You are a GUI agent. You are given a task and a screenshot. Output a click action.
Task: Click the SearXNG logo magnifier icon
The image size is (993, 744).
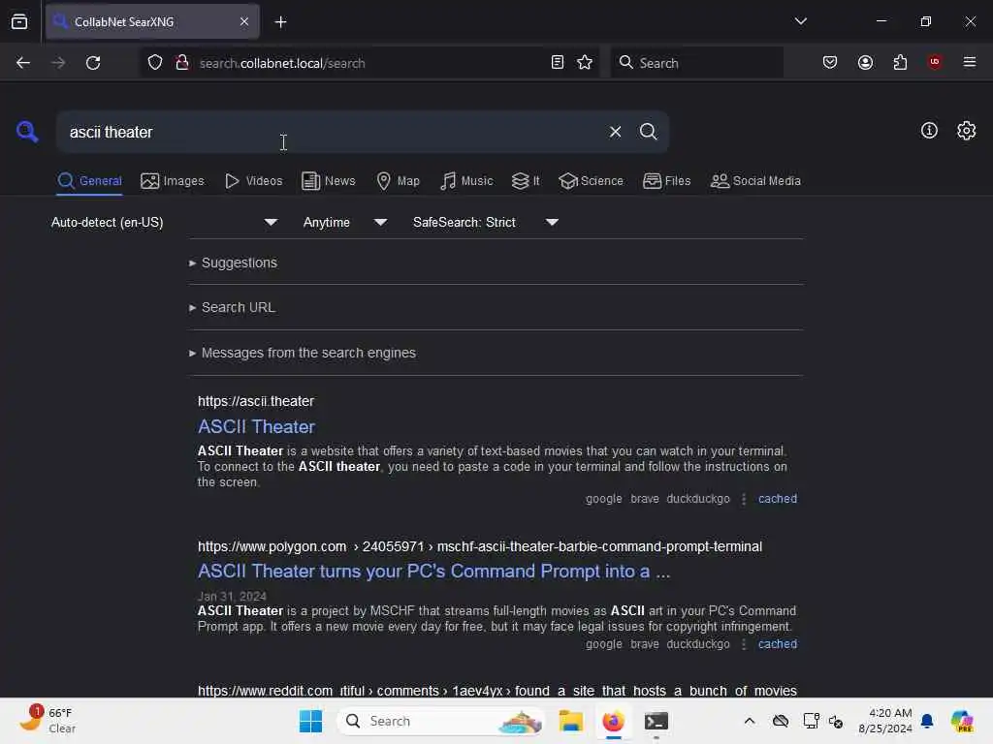click(x=26, y=132)
